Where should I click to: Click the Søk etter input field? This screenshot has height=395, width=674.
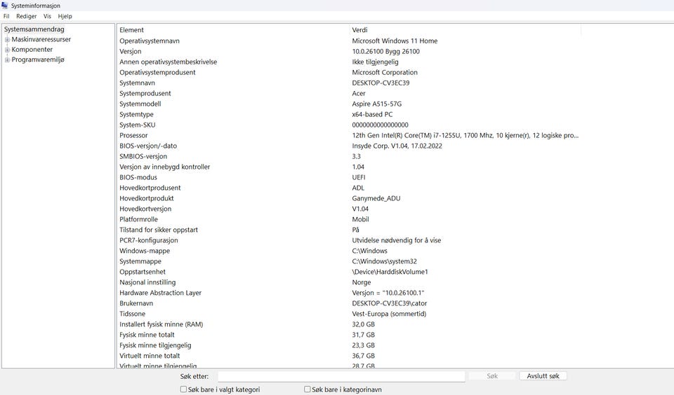[x=341, y=376]
